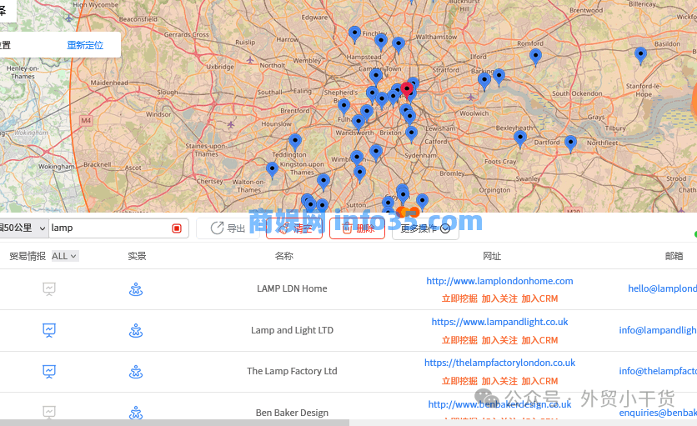
Task: Stop the search with the red stop icon
Action: pyautogui.click(x=177, y=228)
